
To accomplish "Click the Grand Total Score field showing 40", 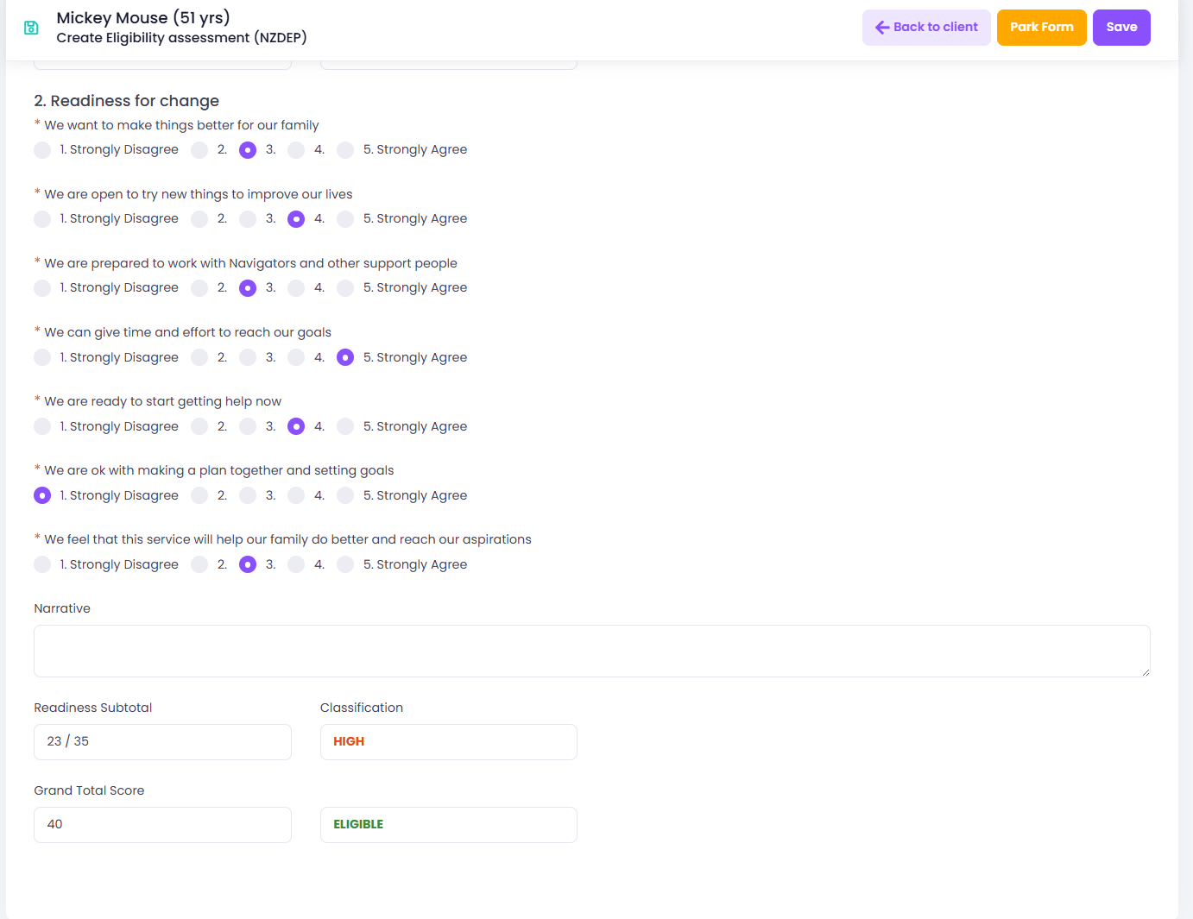I will 162,825.
